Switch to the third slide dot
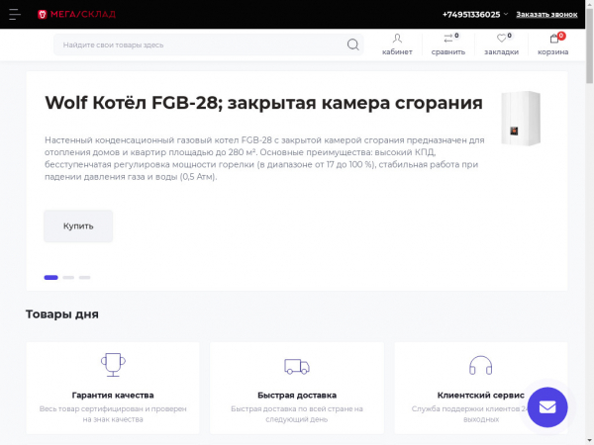Screen dimensions: 594x445 coord(85,278)
